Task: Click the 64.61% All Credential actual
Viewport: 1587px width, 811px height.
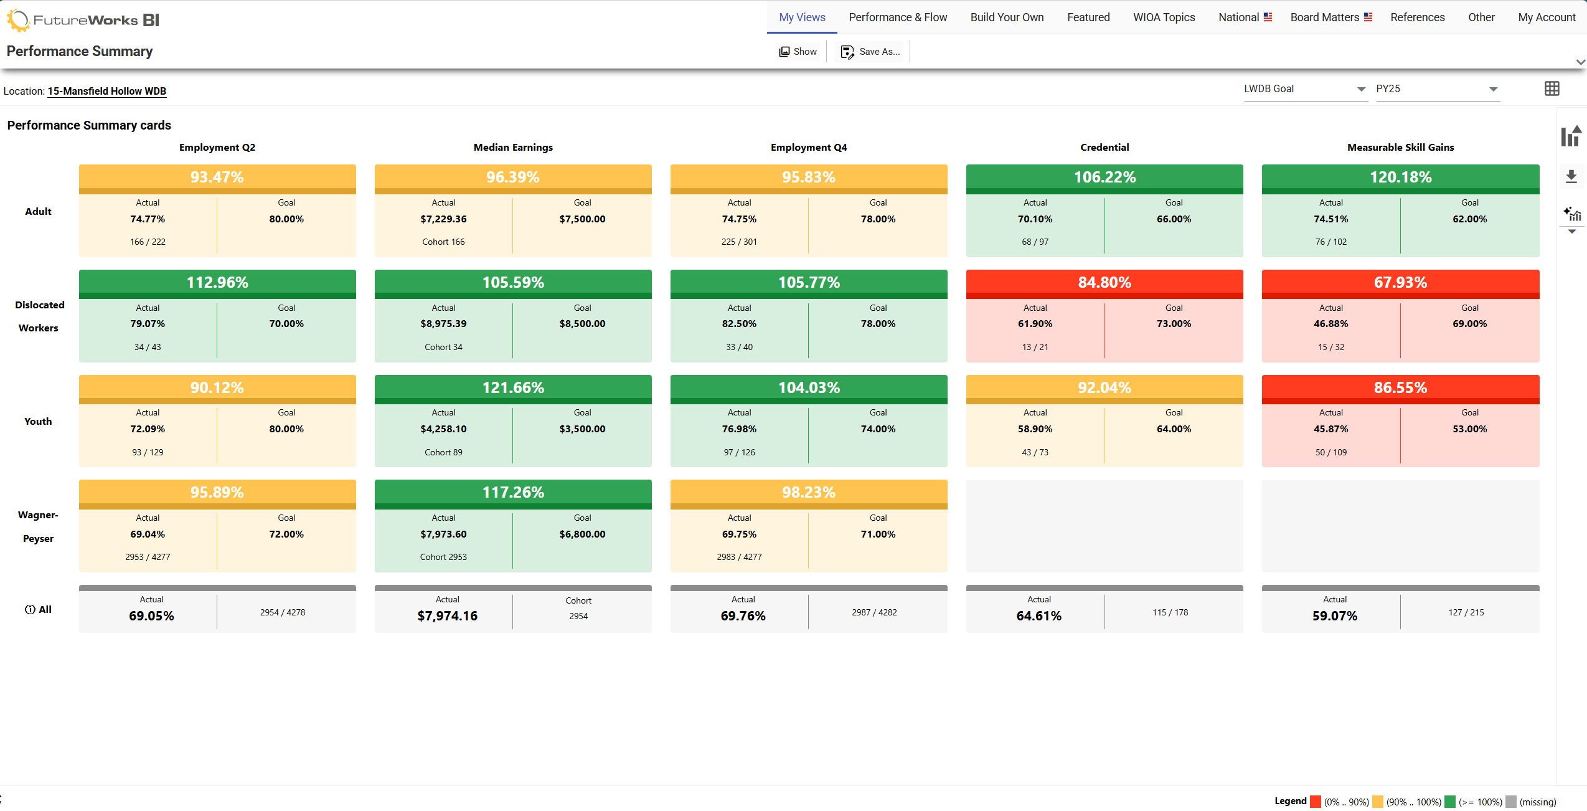Action: click(x=1038, y=616)
